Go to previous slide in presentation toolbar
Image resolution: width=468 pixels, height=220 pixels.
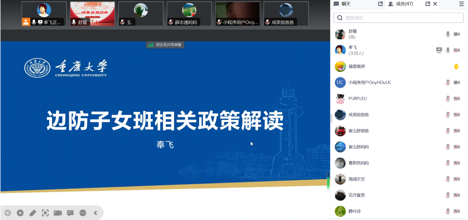coord(7,213)
